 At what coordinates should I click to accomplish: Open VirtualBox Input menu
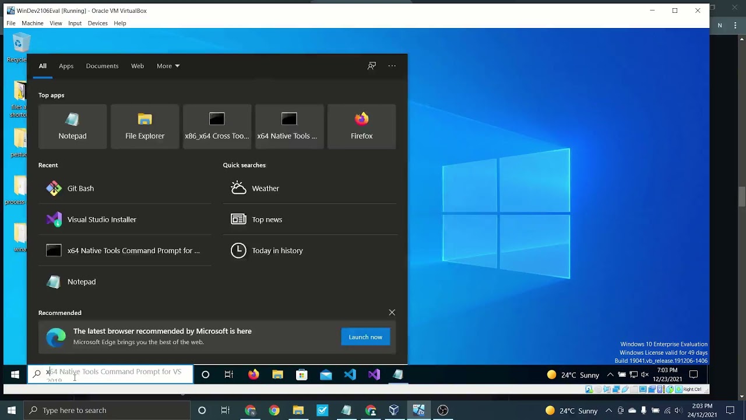(75, 23)
